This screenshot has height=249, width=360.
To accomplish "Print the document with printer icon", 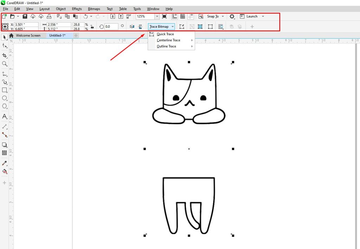I will pyautogui.click(x=49, y=16).
